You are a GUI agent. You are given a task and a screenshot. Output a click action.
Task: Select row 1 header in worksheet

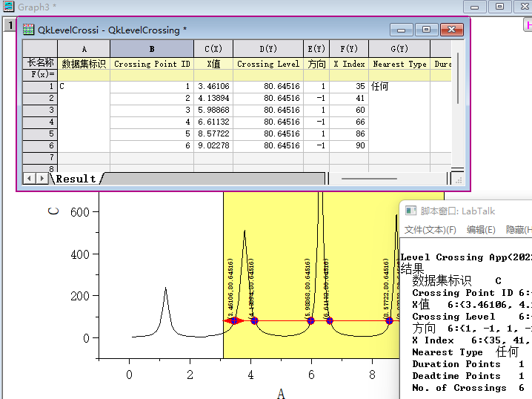tap(39, 87)
